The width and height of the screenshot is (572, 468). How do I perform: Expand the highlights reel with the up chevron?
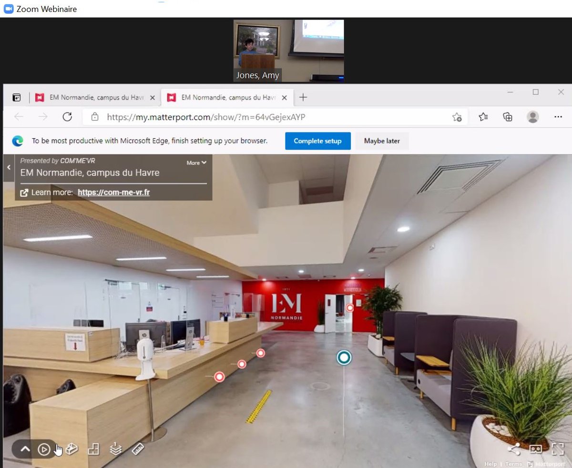pos(25,449)
